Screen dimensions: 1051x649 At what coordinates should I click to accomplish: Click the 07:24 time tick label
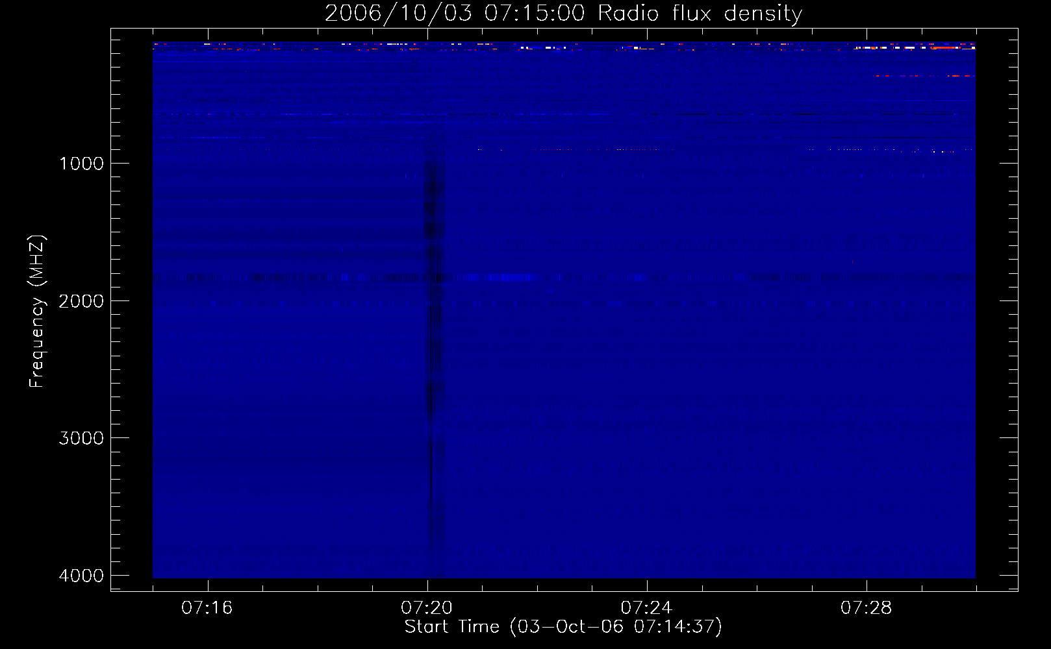[x=646, y=608]
